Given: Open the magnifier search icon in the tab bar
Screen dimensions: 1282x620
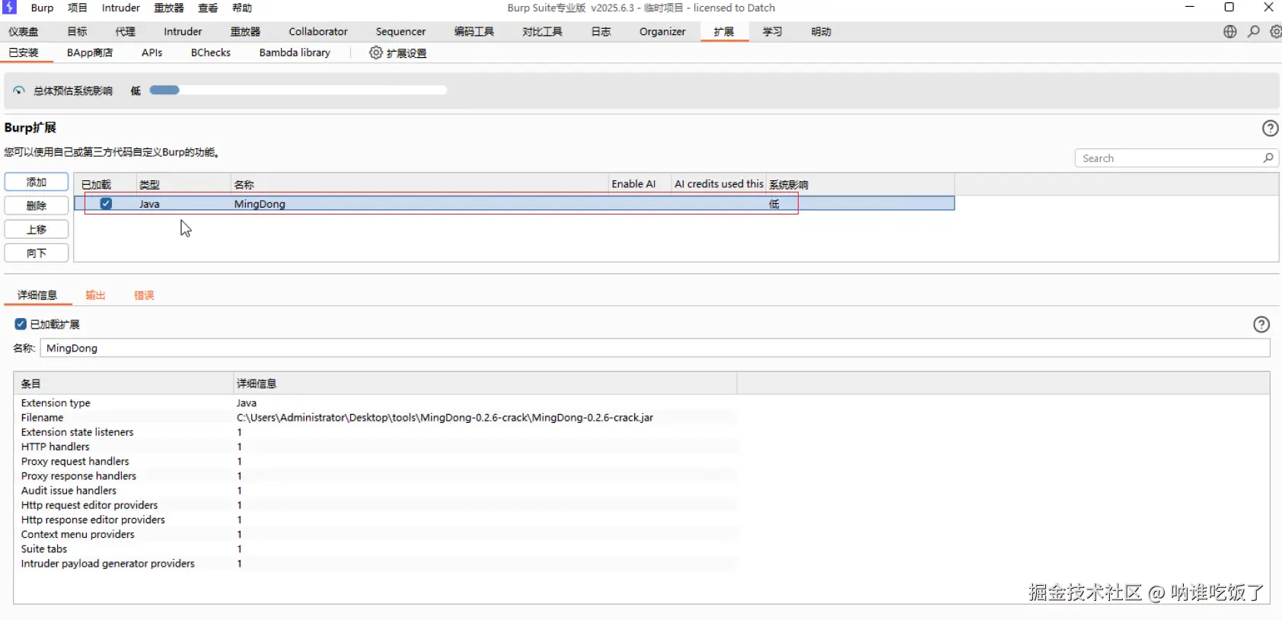Looking at the screenshot, I should (1254, 31).
